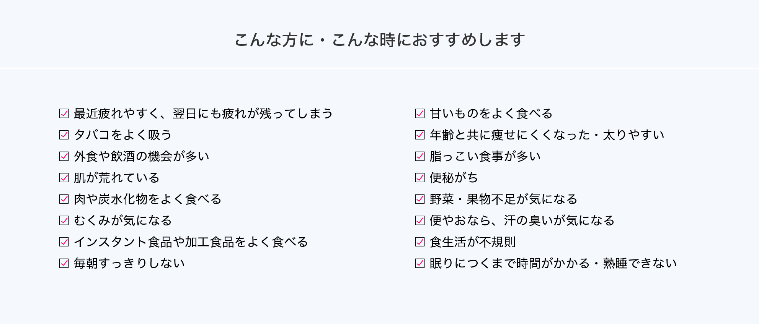This screenshot has height=324, width=759.
Task: Check the 毎朝すっきりしない box
Action: [64, 263]
